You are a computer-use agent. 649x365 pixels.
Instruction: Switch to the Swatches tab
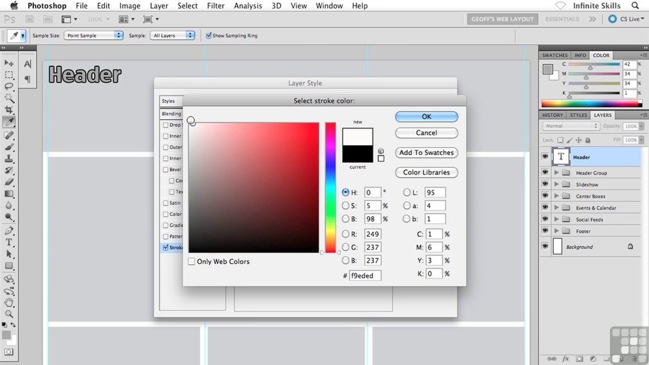[x=555, y=55]
